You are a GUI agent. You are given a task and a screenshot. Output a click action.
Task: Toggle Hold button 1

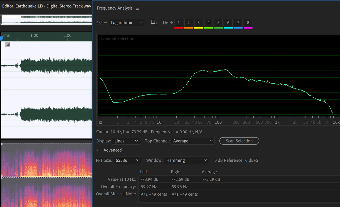click(x=179, y=23)
